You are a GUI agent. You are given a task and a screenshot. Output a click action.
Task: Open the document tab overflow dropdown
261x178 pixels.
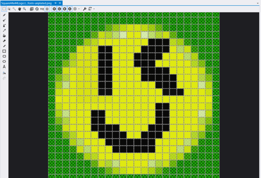click(x=258, y=3)
